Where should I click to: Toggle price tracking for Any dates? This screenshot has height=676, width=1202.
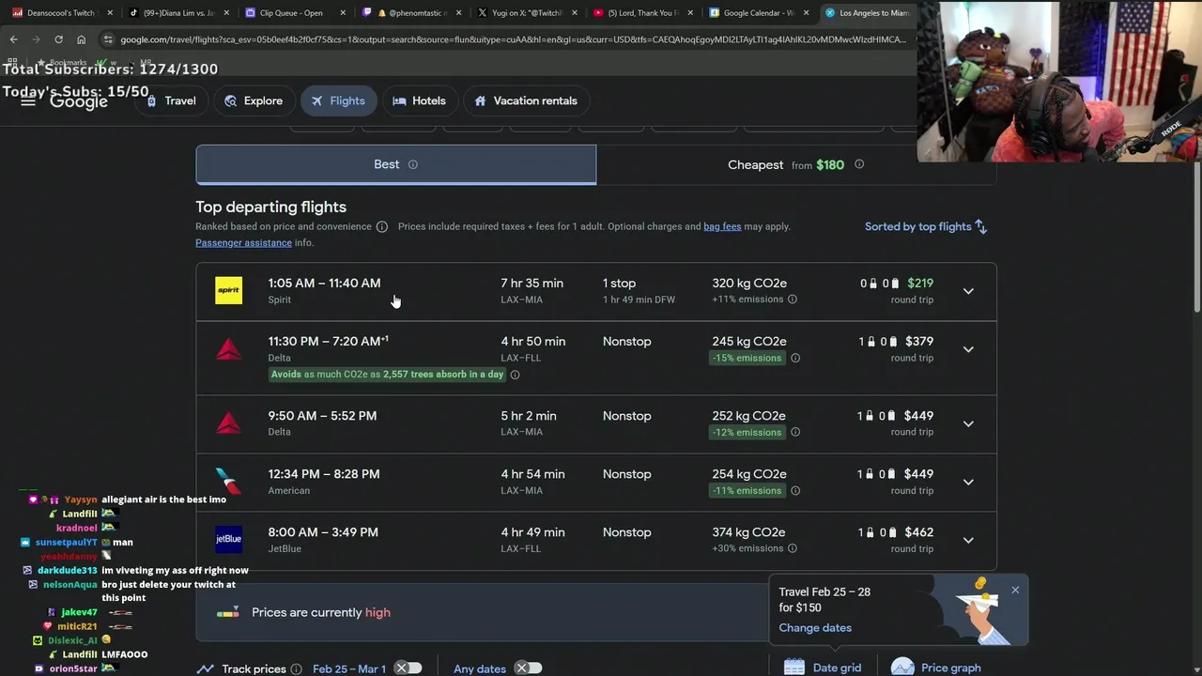528,668
